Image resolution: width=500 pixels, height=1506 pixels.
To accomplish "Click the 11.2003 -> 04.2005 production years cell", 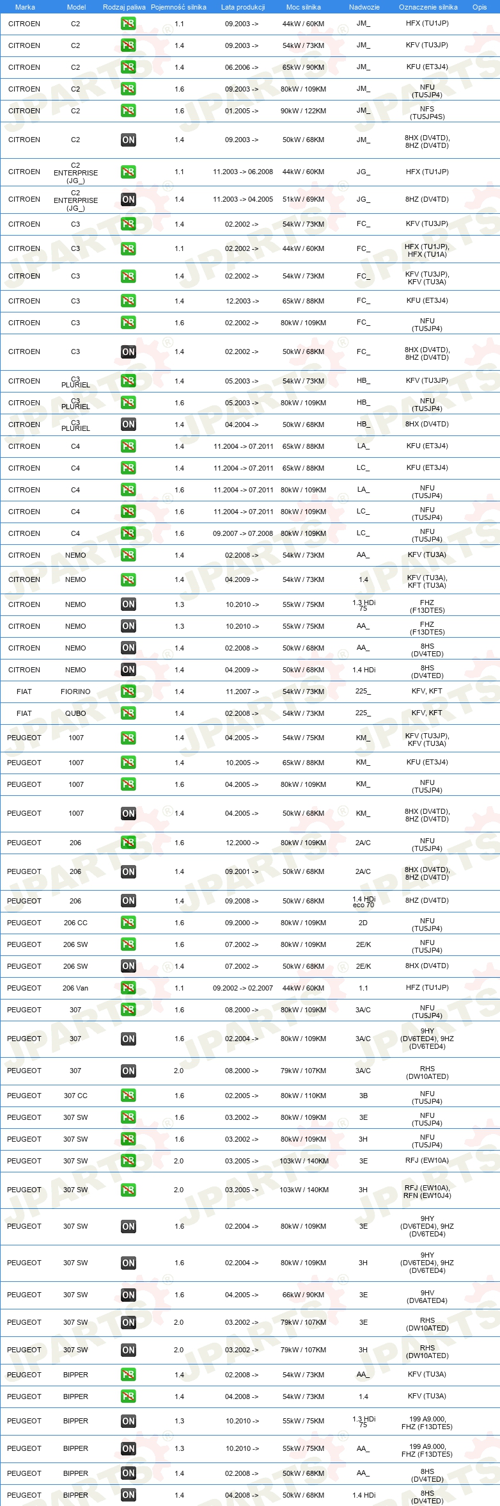I will tap(243, 199).
